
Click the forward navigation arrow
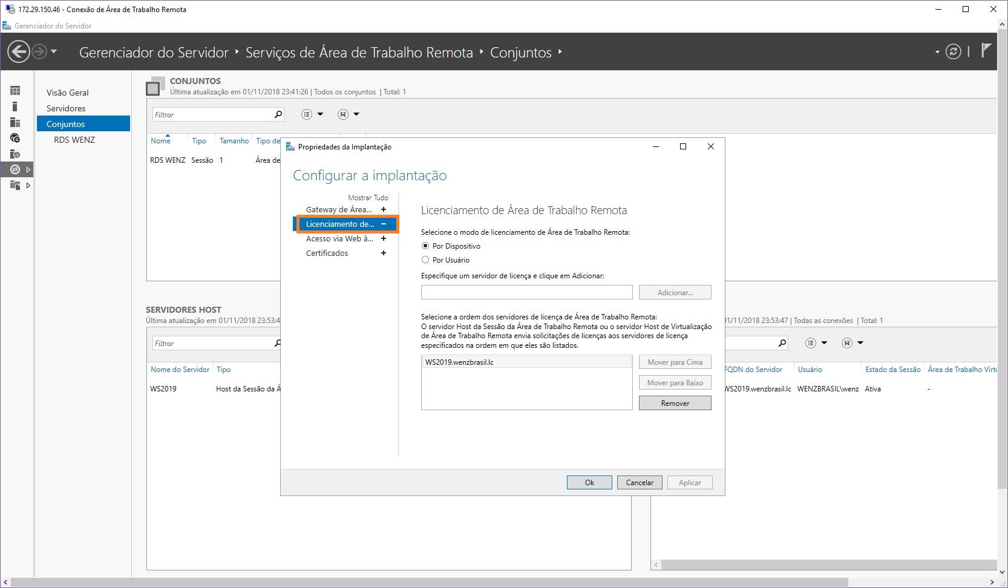pos(39,51)
